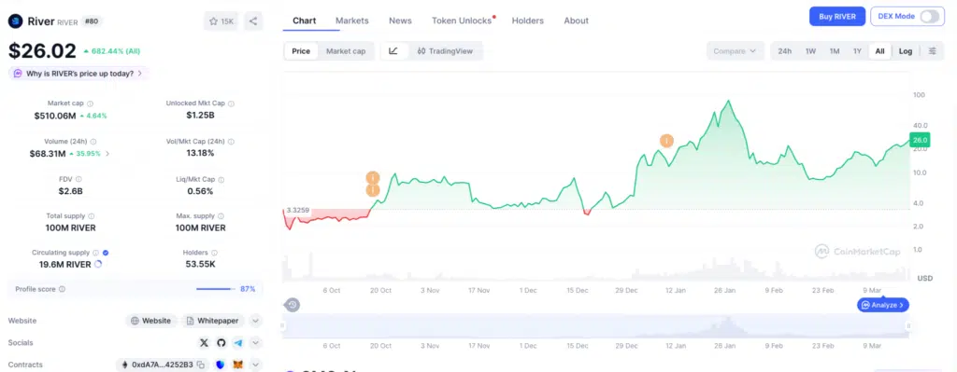Expand more Socials chevron
This screenshot has width=957, height=372.
(256, 343)
